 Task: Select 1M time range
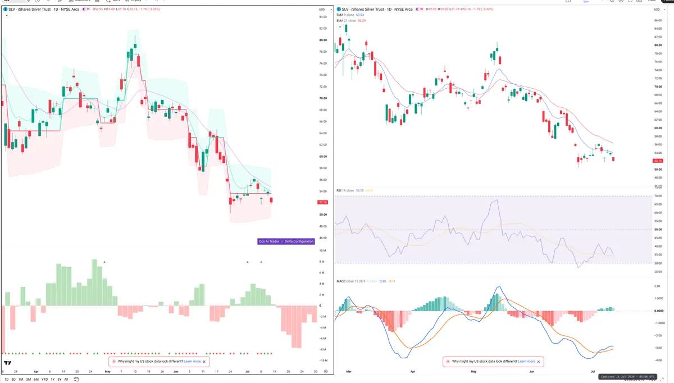click(21, 379)
